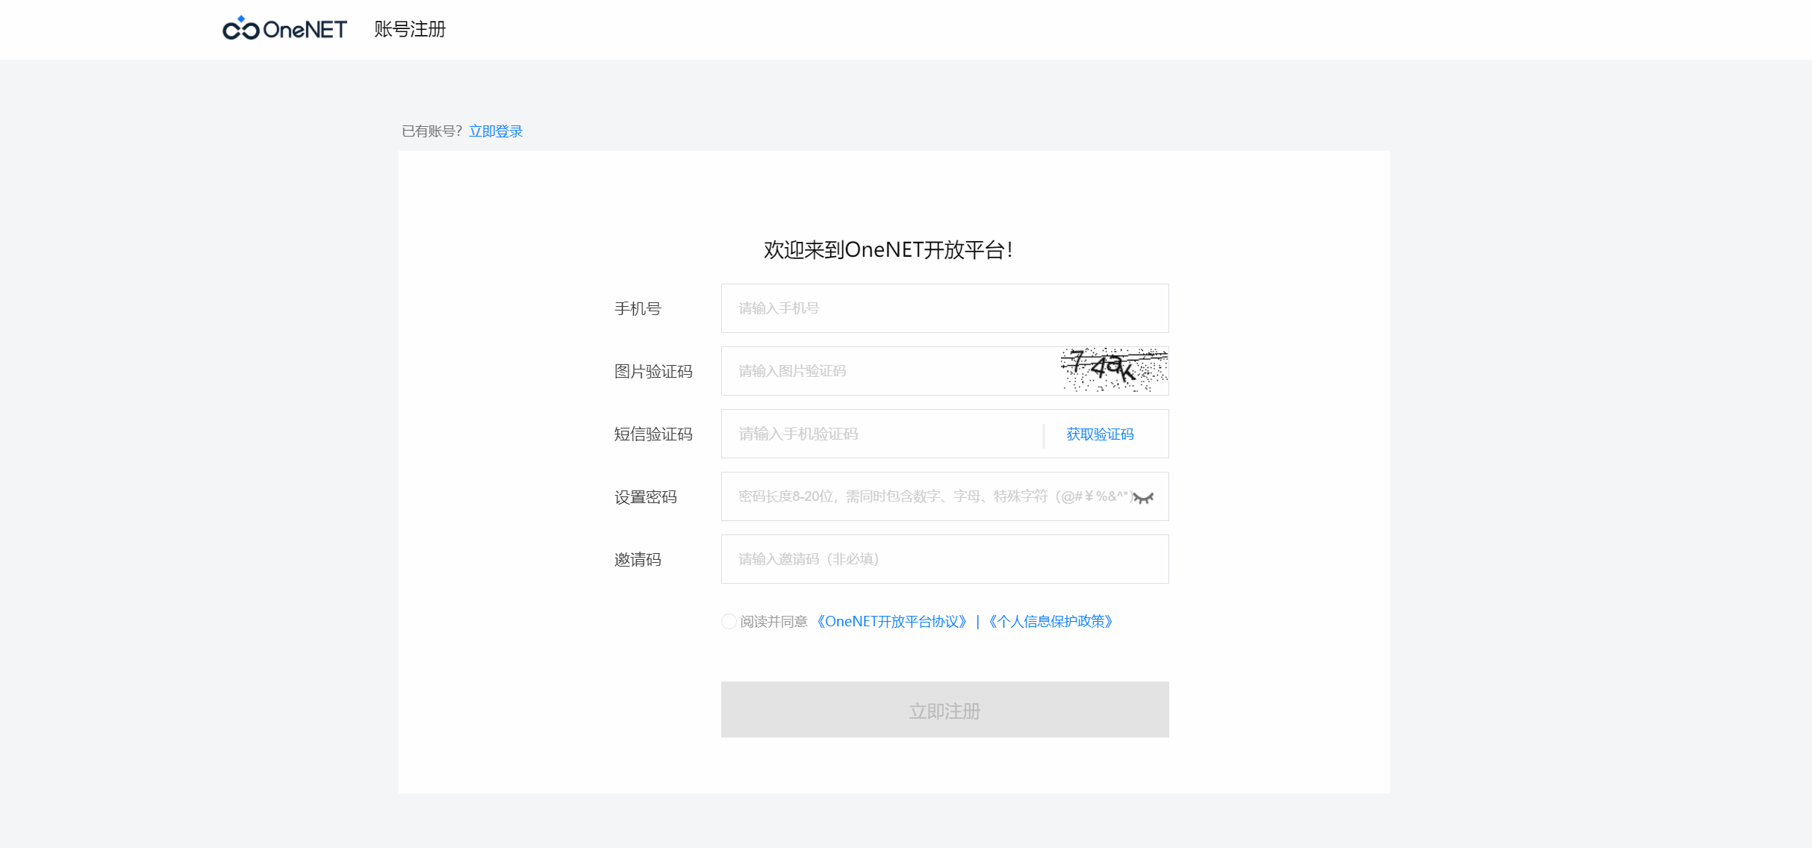Toggle password visibility eye icon
The image size is (1812, 848).
[1145, 497]
